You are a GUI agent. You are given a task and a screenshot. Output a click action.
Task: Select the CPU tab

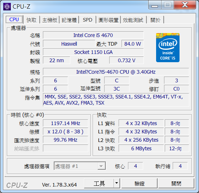click(x=14, y=19)
